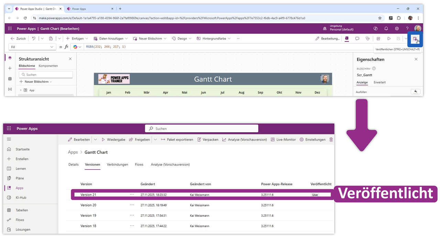Open the app launcher waffle in lower window
440x236 pixels.
point(9,128)
